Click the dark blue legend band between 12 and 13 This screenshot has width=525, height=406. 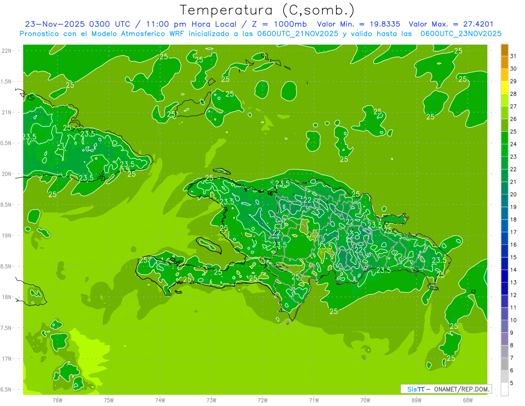pyautogui.click(x=504, y=289)
